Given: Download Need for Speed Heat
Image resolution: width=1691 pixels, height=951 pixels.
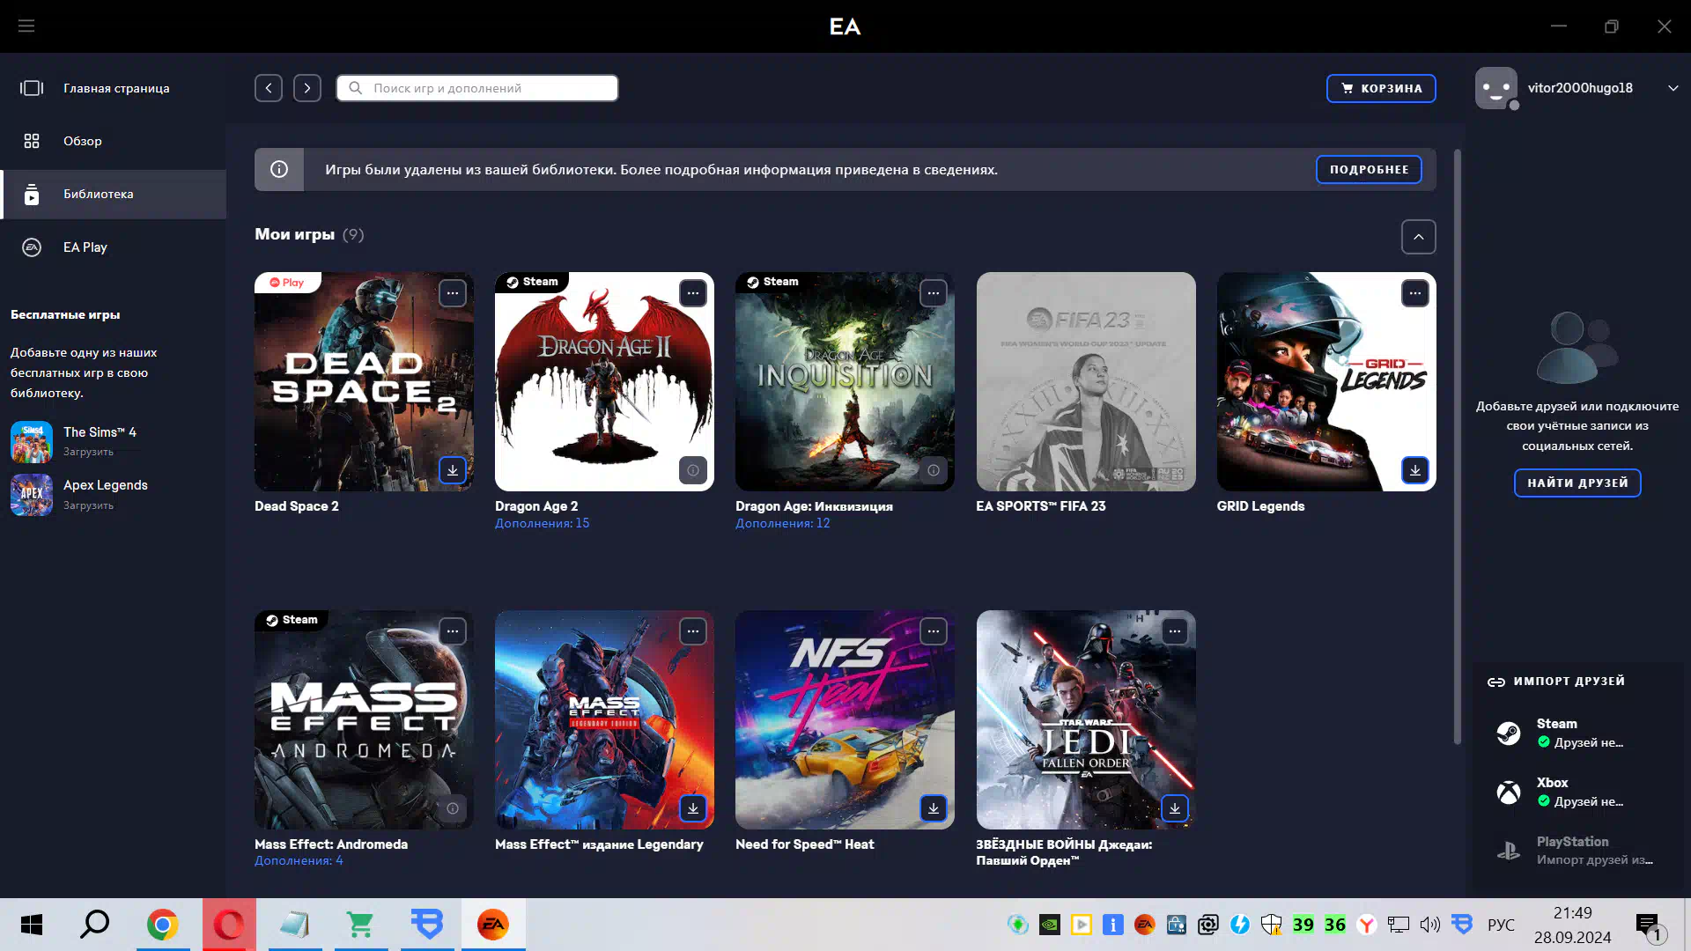Looking at the screenshot, I should coord(934,808).
